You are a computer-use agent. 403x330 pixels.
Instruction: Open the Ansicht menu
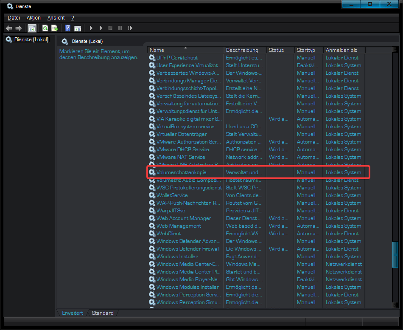tap(56, 18)
